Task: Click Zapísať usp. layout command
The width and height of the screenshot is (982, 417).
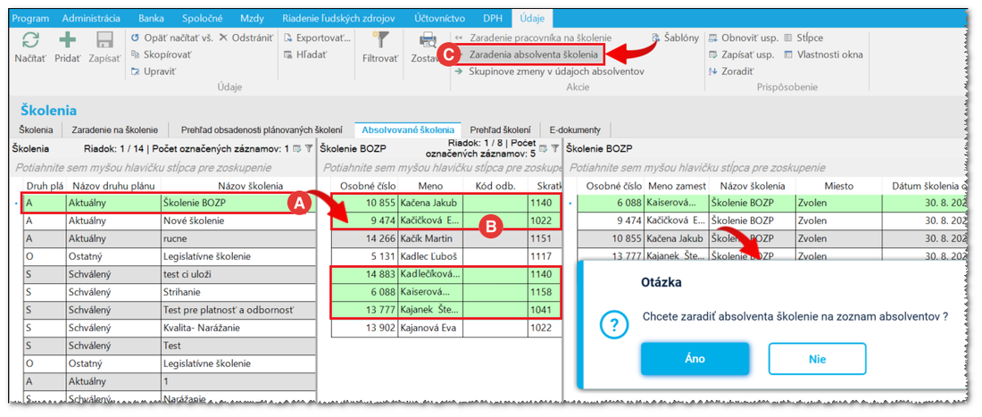Action: coord(742,54)
